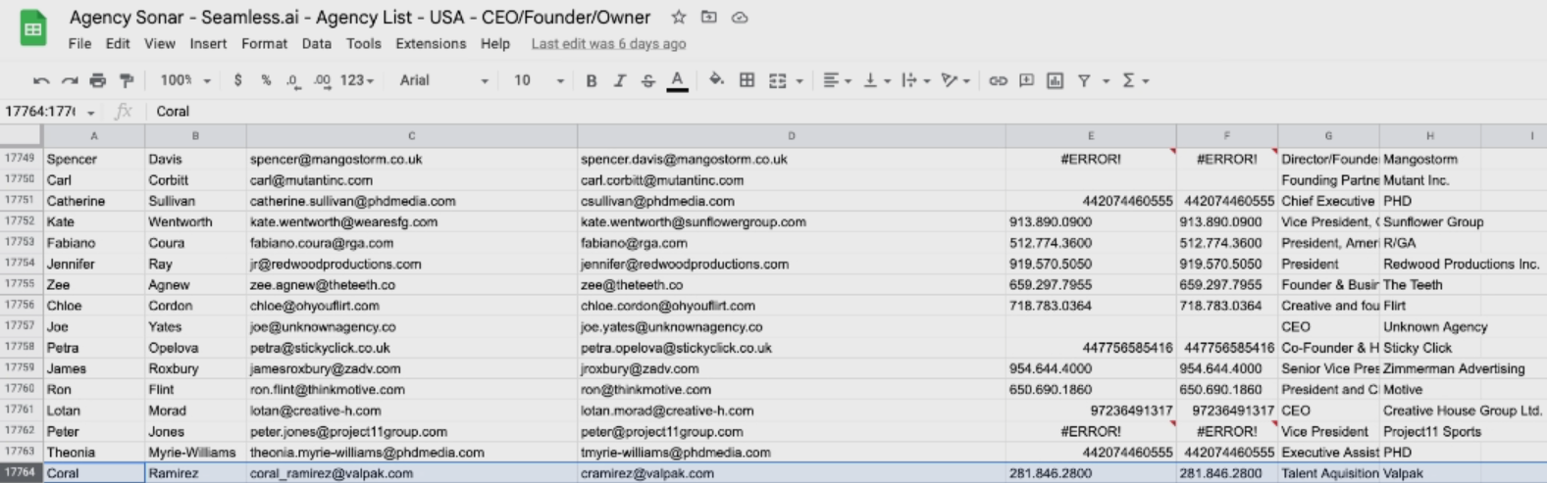Click the cell coral_ramirez@valpak.com
1547x483 pixels.
coord(411,473)
